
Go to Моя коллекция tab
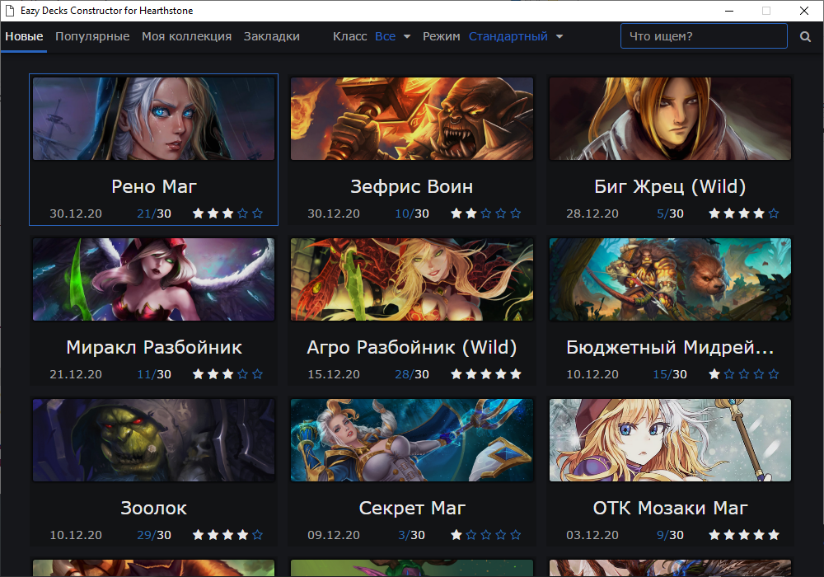click(x=186, y=36)
